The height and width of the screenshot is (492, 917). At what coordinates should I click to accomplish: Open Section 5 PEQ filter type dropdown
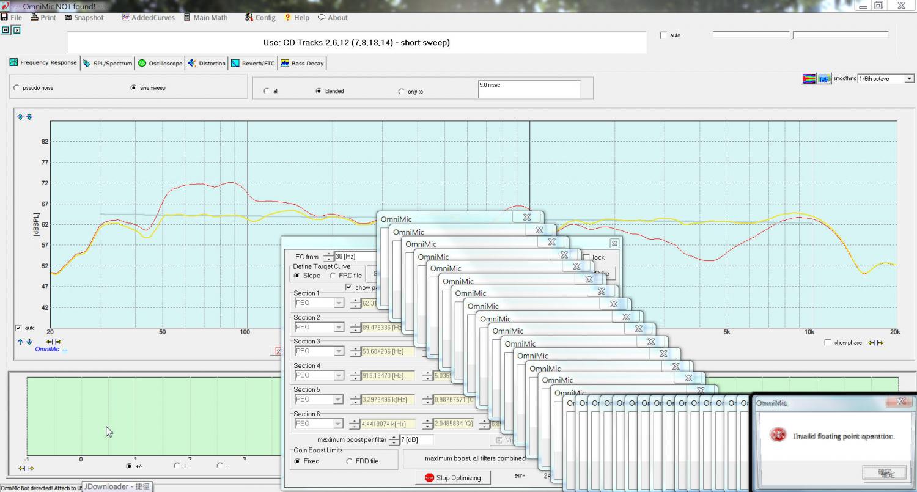(x=339, y=400)
